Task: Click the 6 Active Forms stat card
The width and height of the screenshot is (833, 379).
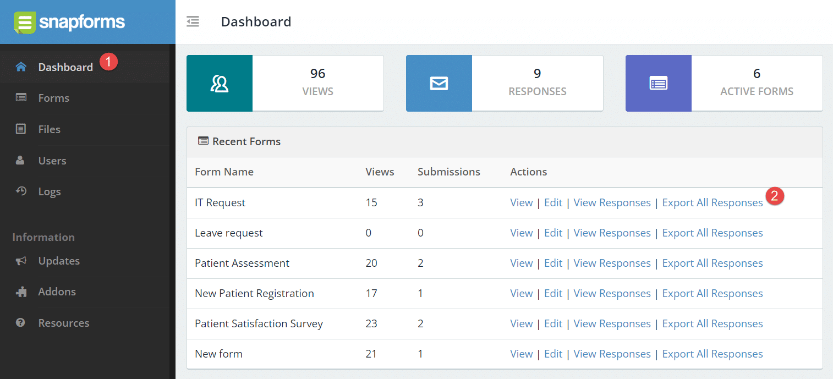Action: click(724, 83)
